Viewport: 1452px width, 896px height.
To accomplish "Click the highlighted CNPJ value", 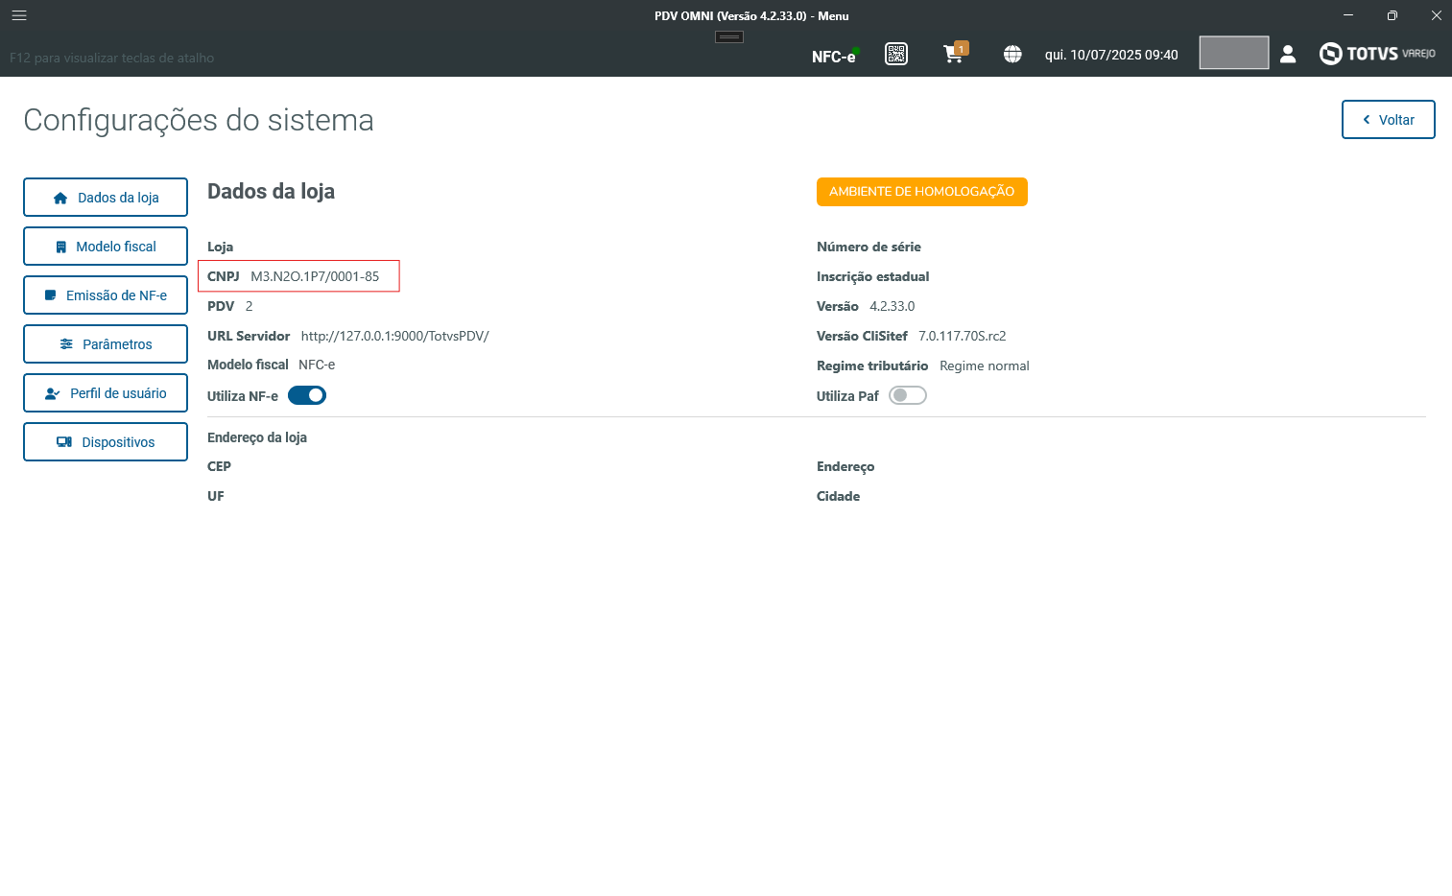I will pos(315,276).
